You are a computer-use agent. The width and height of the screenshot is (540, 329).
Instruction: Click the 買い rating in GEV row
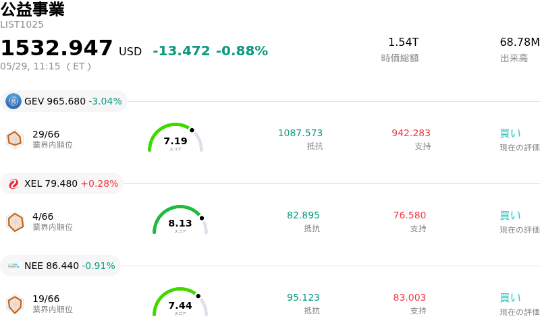click(x=510, y=133)
